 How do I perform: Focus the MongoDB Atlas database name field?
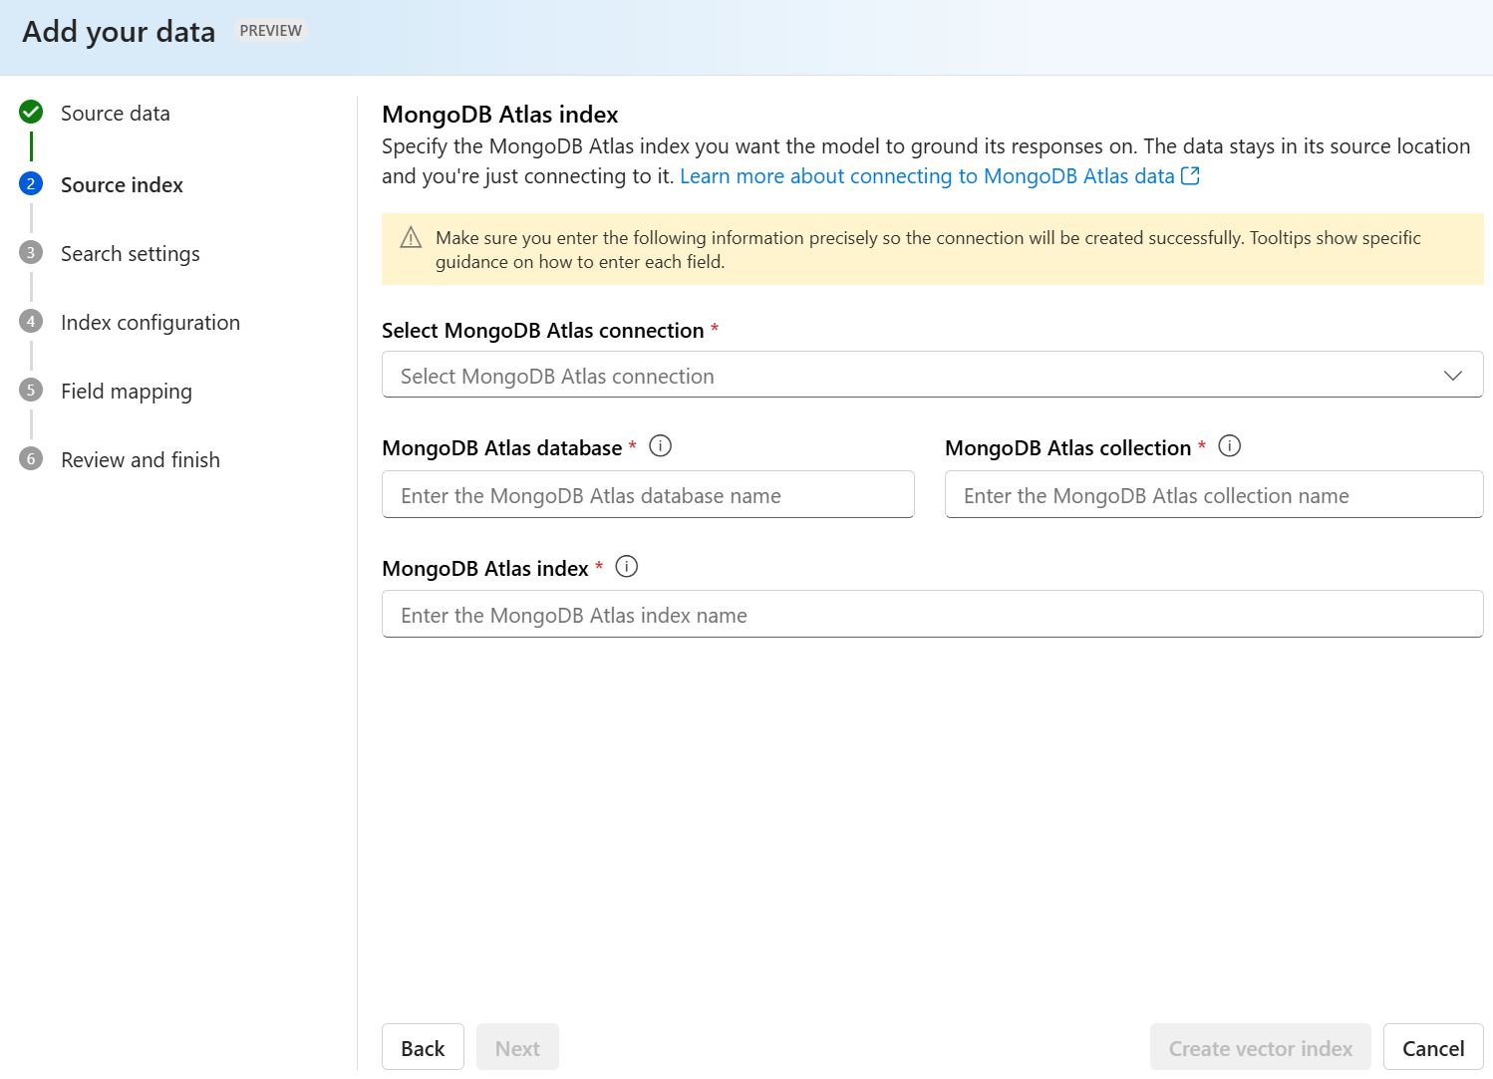click(x=648, y=495)
